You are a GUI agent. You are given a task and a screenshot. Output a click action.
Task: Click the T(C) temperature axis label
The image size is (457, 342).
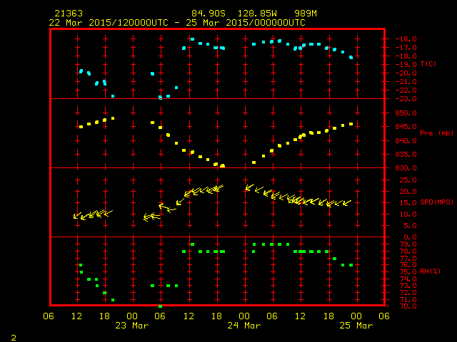(428, 64)
